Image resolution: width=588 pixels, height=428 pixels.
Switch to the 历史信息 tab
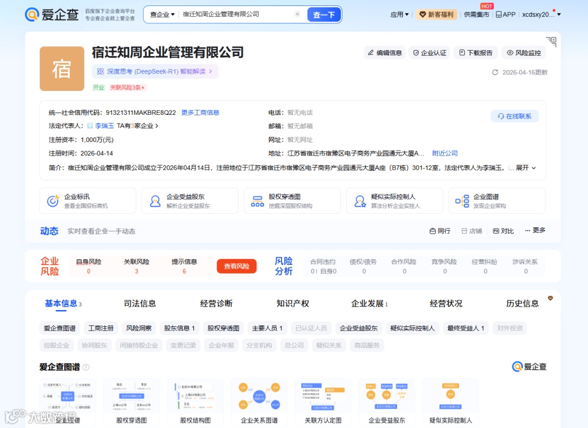[522, 303]
